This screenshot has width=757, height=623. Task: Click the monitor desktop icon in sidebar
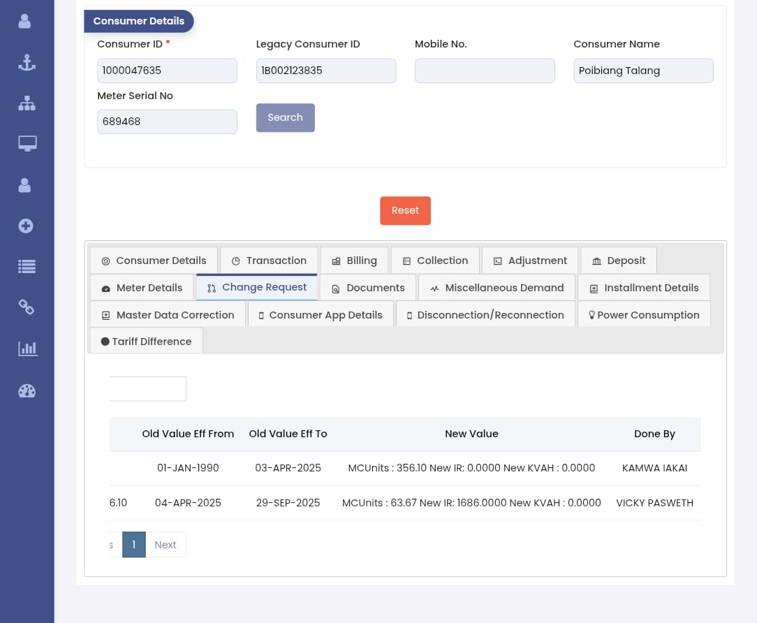click(27, 144)
